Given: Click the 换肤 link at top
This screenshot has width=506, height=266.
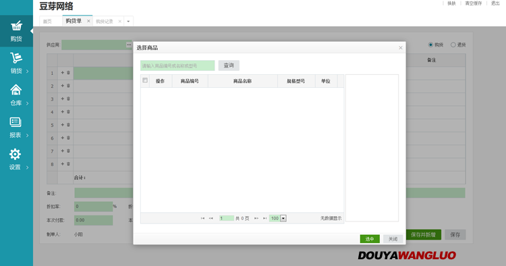Looking at the screenshot, I should point(451,3).
